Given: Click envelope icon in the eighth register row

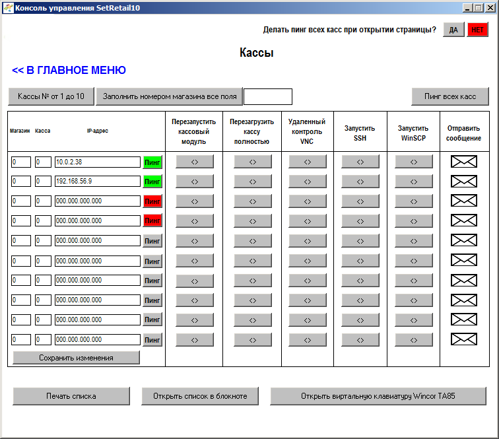Looking at the screenshot, I should (x=463, y=300).
